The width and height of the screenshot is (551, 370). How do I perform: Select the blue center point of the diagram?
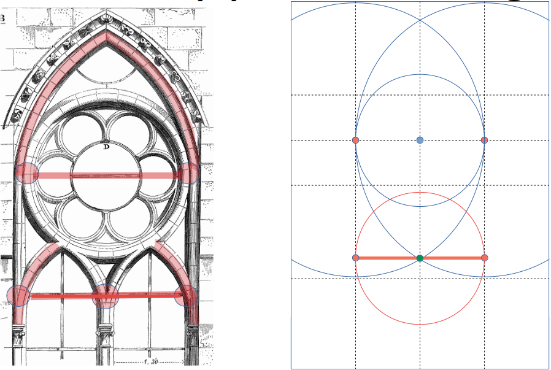click(420, 141)
